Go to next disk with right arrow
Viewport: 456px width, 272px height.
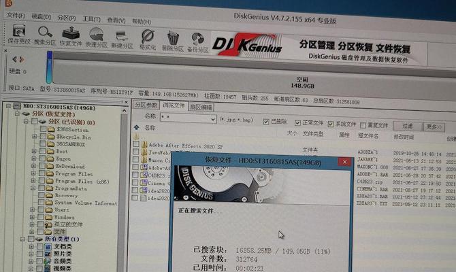22,60
